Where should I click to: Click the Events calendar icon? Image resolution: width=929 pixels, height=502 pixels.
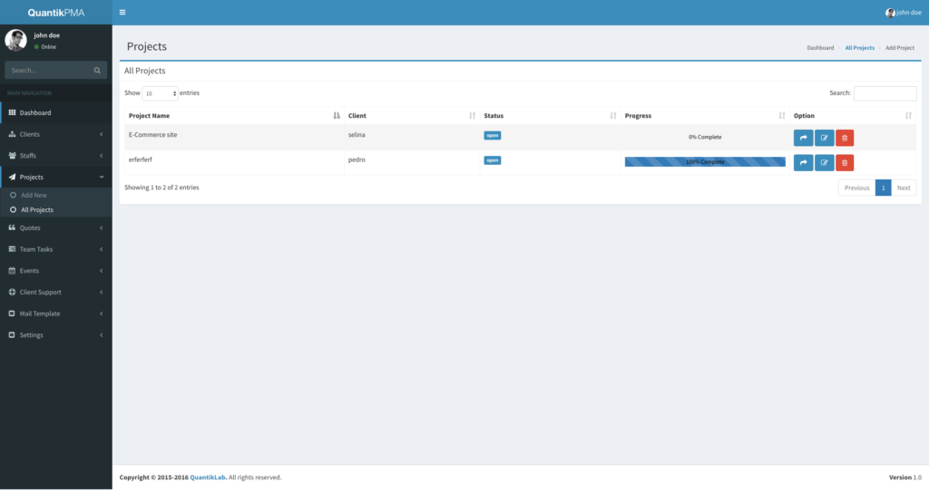12,271
